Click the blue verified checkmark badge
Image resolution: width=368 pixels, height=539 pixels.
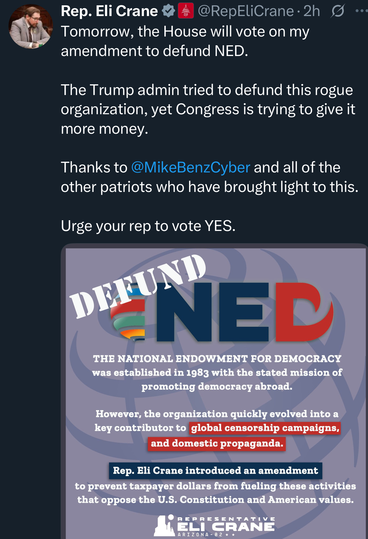coord(168,11)
